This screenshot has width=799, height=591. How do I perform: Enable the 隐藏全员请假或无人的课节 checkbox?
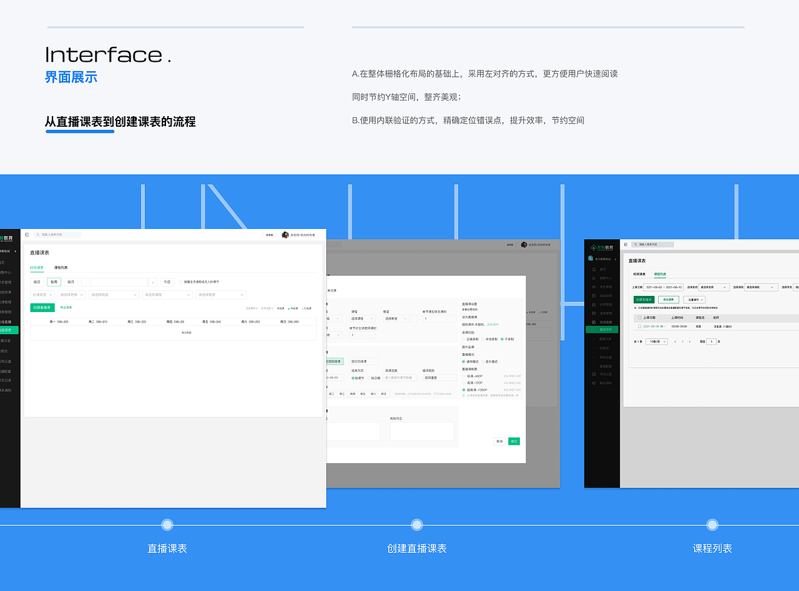[181, 282]
